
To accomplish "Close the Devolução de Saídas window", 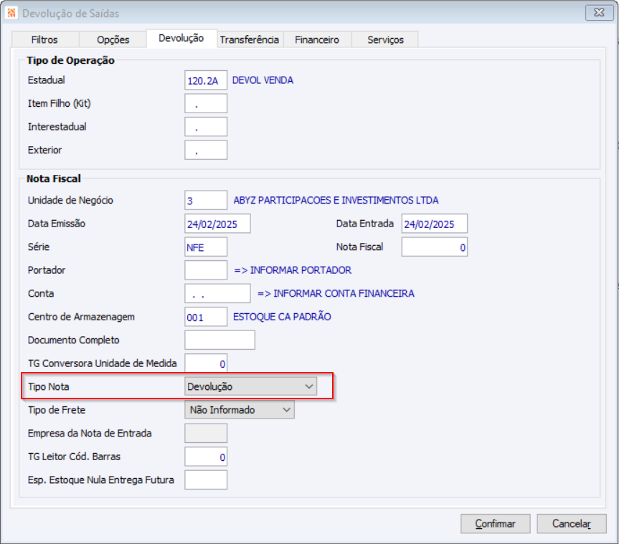I will click(599, 13).
